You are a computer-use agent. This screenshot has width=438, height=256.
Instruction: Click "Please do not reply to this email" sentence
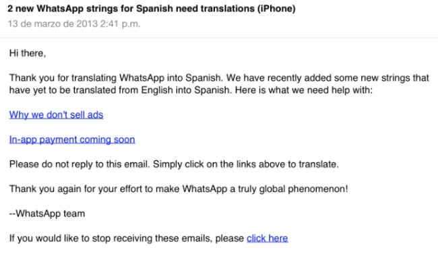80,164
